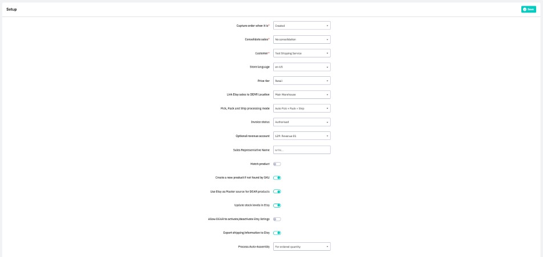Open Pick, Pack and Ship processing mode dropdown
Viewport: 543px width, 257px height.
[302, 108]
